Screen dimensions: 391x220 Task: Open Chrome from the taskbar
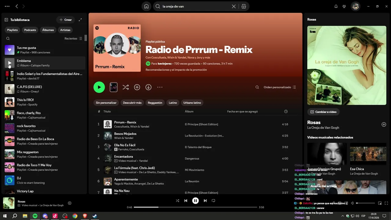click(x=75, y=216)
